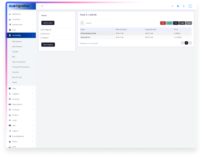The width and height of the screenshot is (202, 157).
Task: Click the Chat bubble sidebar icon
Action: click(10, 30)
